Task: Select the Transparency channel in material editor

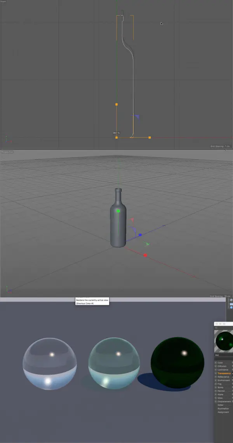Action: [x=224, y=373]
